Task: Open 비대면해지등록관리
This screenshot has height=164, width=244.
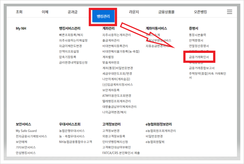Action: (115, 46)
